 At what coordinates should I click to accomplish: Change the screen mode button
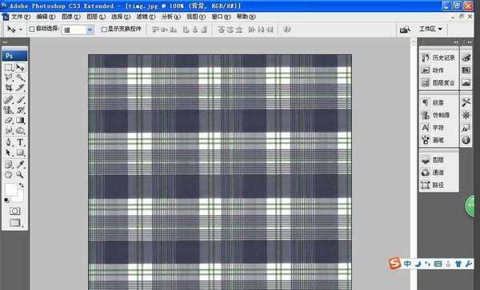click(x=14, y=223)
